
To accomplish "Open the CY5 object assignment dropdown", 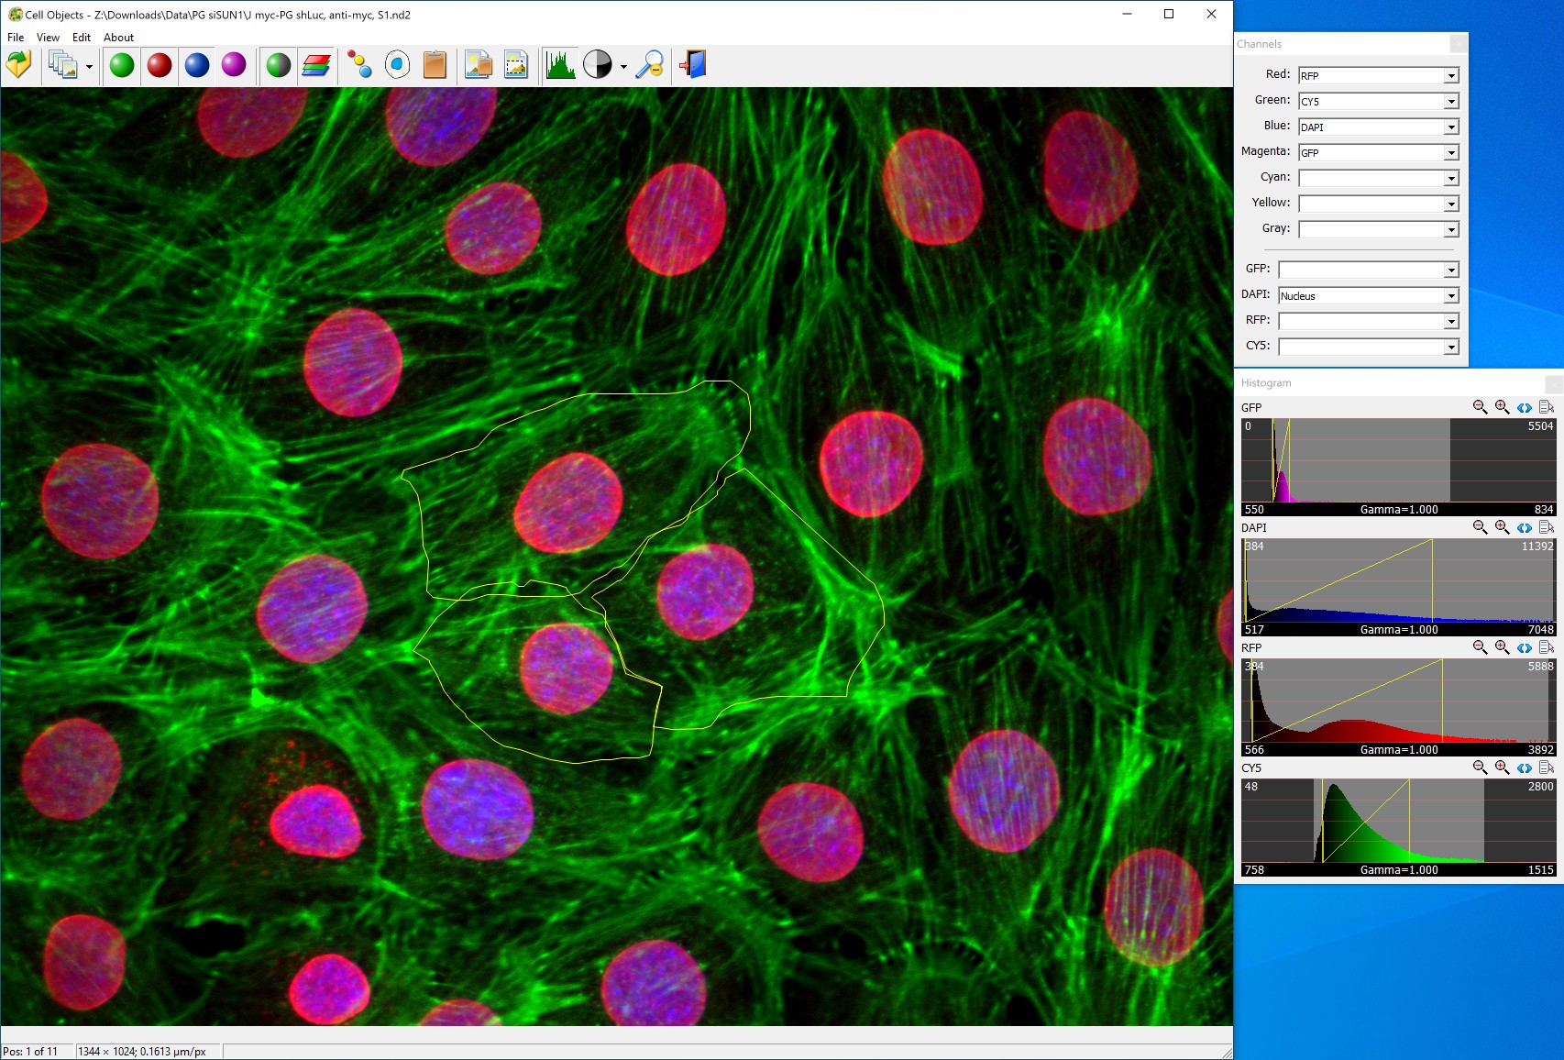I will (x=1368, y=347).
